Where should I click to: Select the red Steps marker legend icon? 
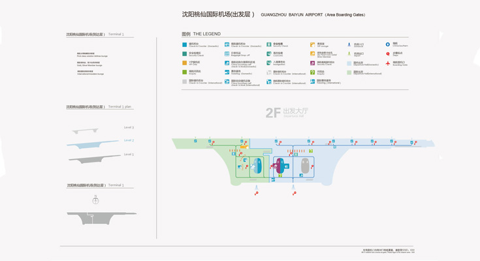[387, 54]
